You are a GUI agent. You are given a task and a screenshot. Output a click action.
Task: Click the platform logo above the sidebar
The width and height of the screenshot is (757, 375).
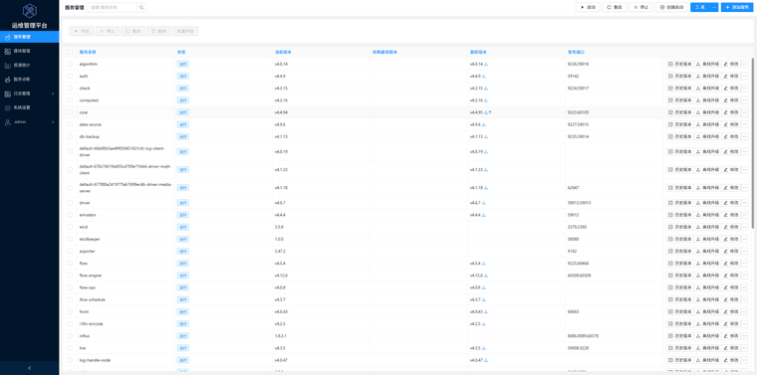pos(30,11)
